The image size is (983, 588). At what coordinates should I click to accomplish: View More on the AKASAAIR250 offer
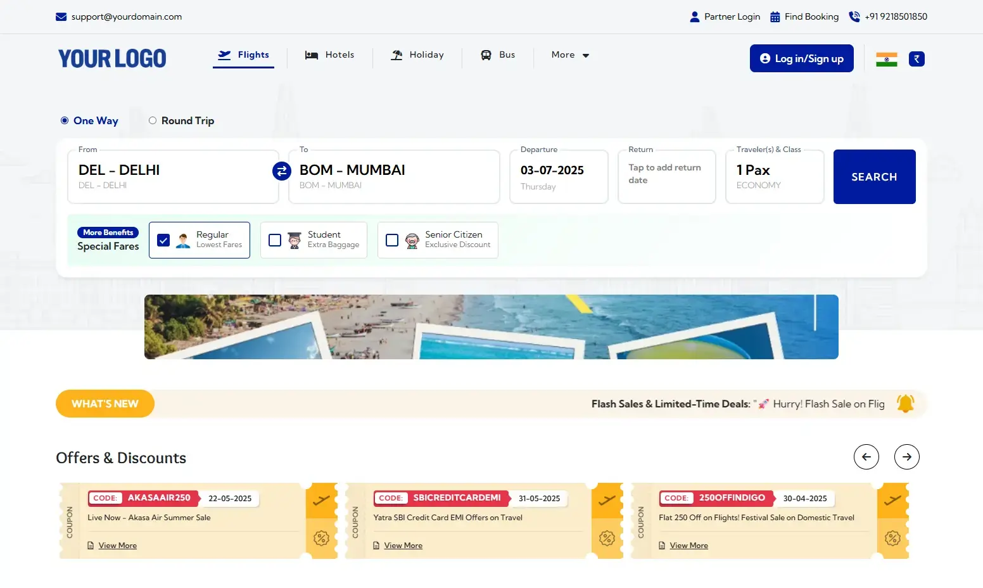click(x=118, y=545)
